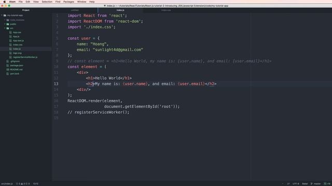Open README.md in the tree view

click(x=16, y=69)
